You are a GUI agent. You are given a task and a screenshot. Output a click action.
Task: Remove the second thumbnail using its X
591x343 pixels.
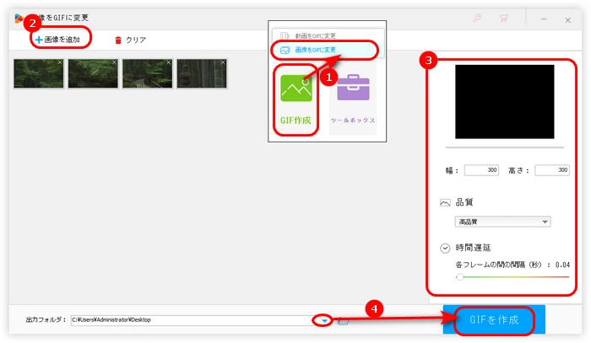[115, 62]
